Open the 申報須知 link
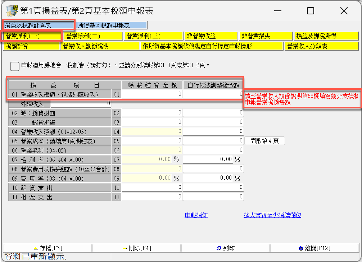 [196, 215]
